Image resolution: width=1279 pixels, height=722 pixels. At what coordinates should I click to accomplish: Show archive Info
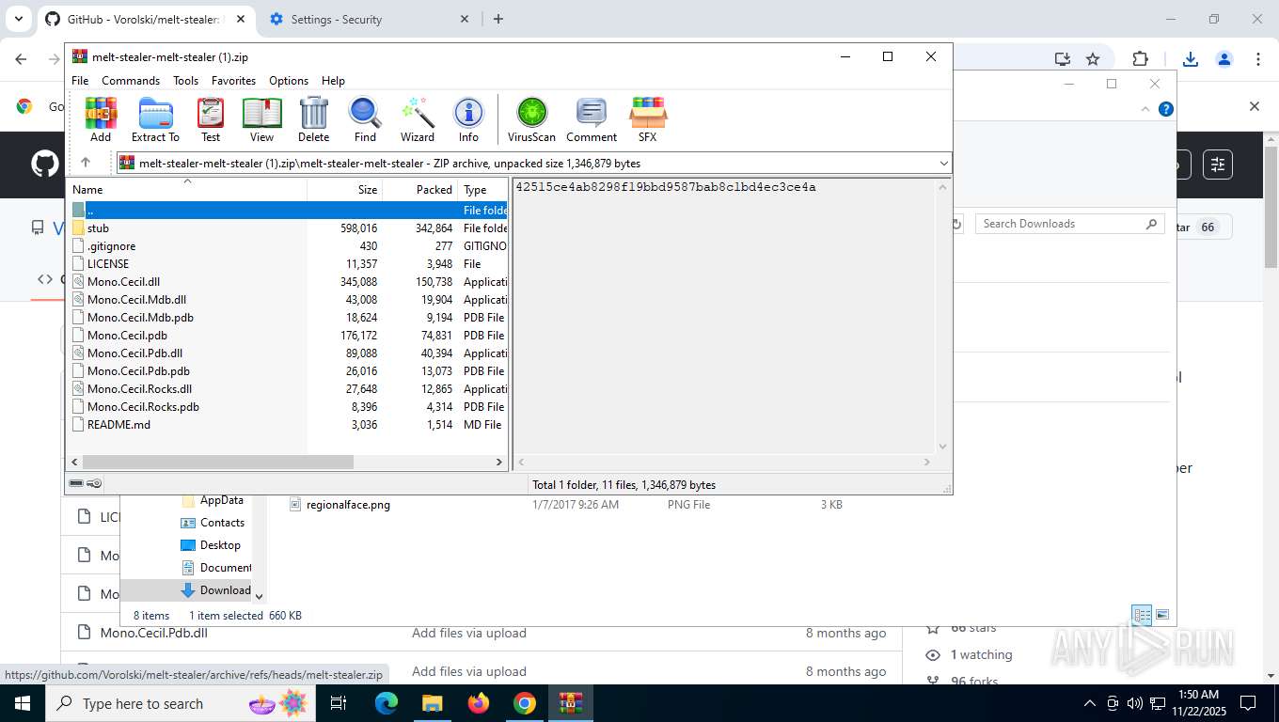pos(468,119)
